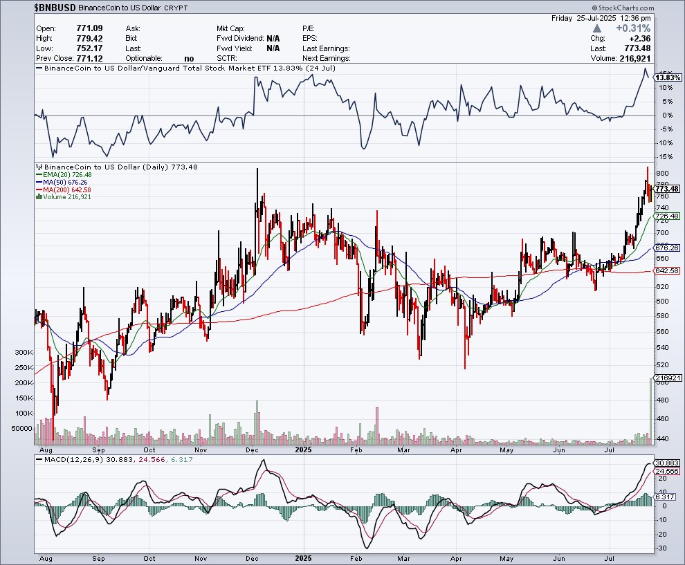Click the SCTR label
This screenshot has width=685, height=565.
click(x=227, y=58)
